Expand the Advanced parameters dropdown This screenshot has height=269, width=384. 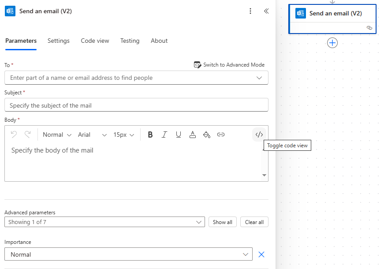click(x=104, y=222)
